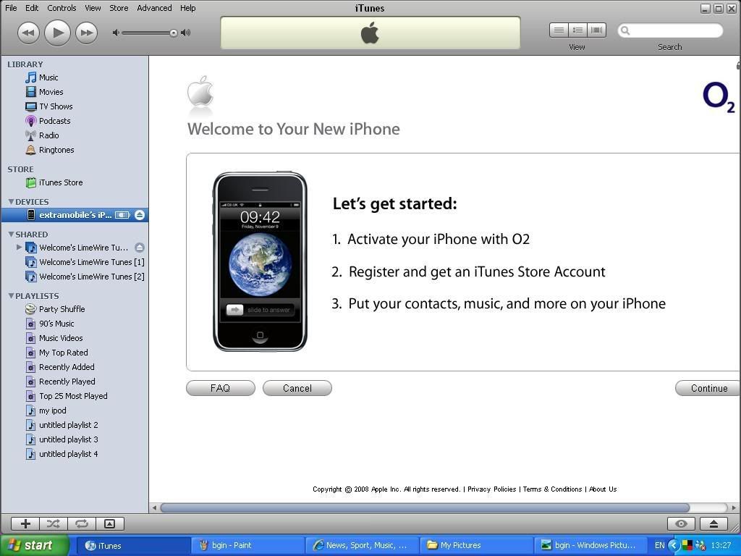This screenshot has height=556, width=741.
Task: Create a new playlist with plus button
Action: (25, 524)
